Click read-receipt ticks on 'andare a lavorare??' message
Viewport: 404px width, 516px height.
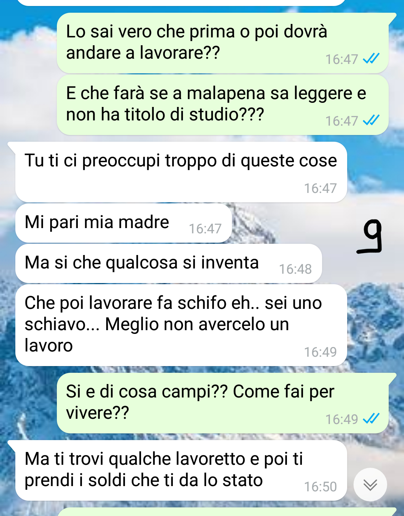pyautogui.click(x=371, y=58)
